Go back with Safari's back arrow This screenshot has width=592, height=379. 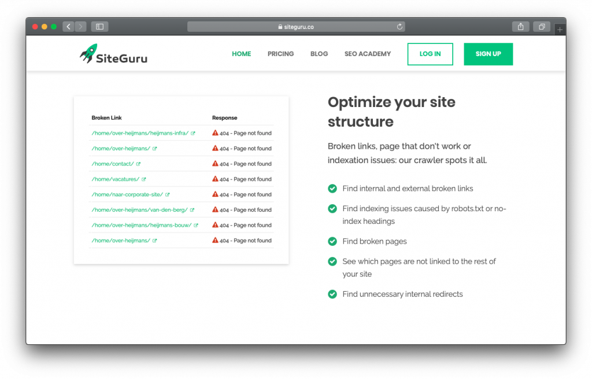[x=68, y=27]
